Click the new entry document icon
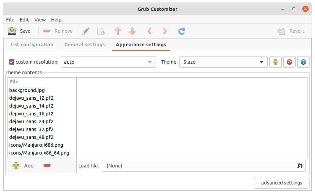The image size is (315, 194). [101, 31]
